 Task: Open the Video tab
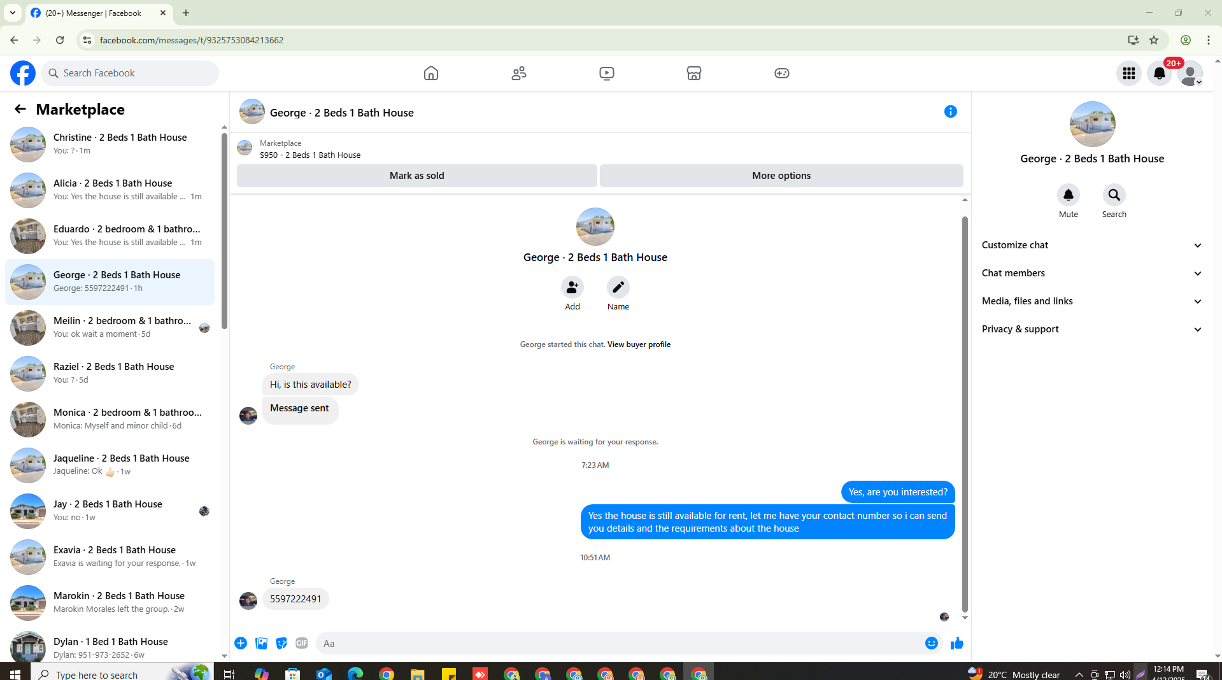coord(607,73)
